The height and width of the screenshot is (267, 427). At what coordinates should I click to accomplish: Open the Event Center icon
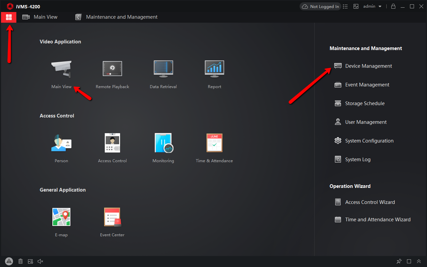coord(112,217)
